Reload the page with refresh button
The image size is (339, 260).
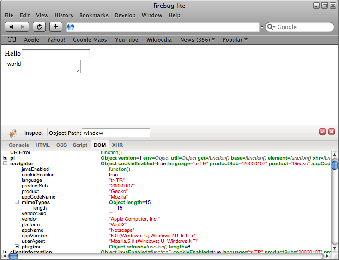(40, 27)
